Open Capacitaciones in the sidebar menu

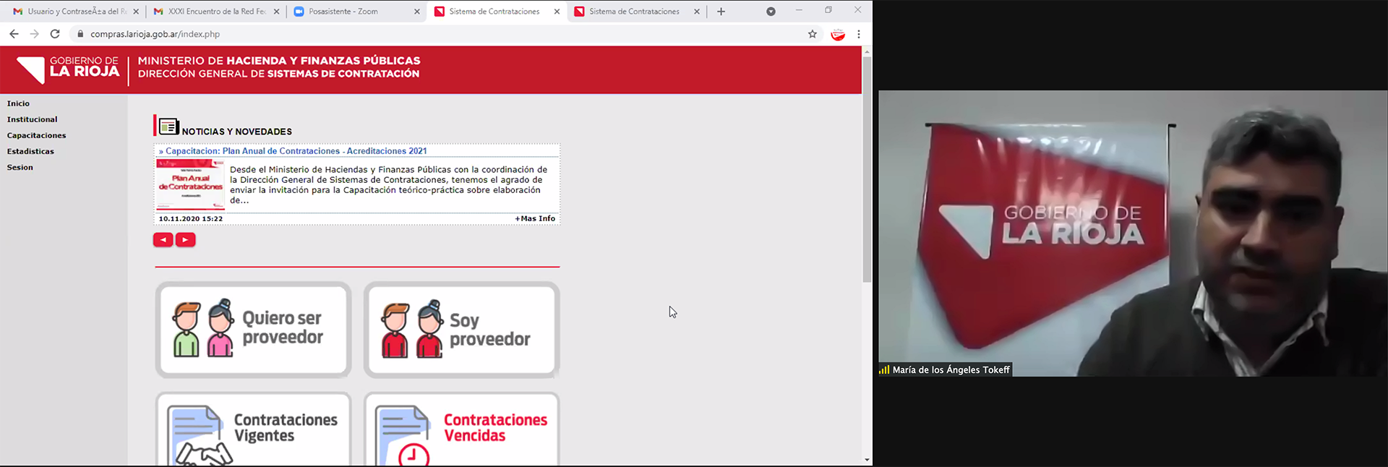click(36, 135)
